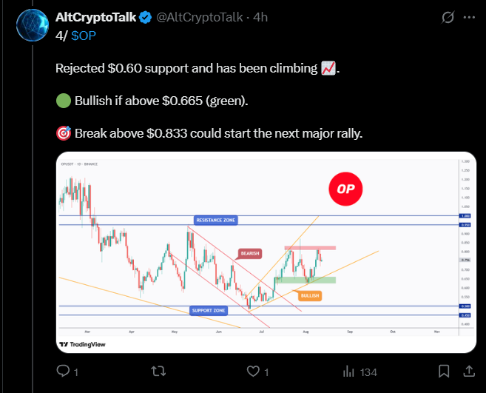Click the BEARISH tag on chart
The height and width of the screenshot is (393, 486).
(250, 253)
